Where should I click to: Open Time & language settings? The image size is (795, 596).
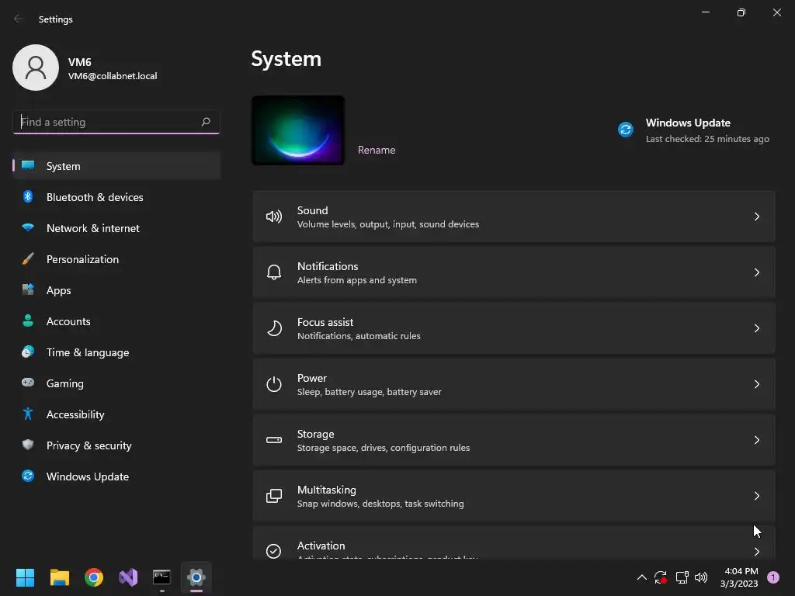coord(116,352)
